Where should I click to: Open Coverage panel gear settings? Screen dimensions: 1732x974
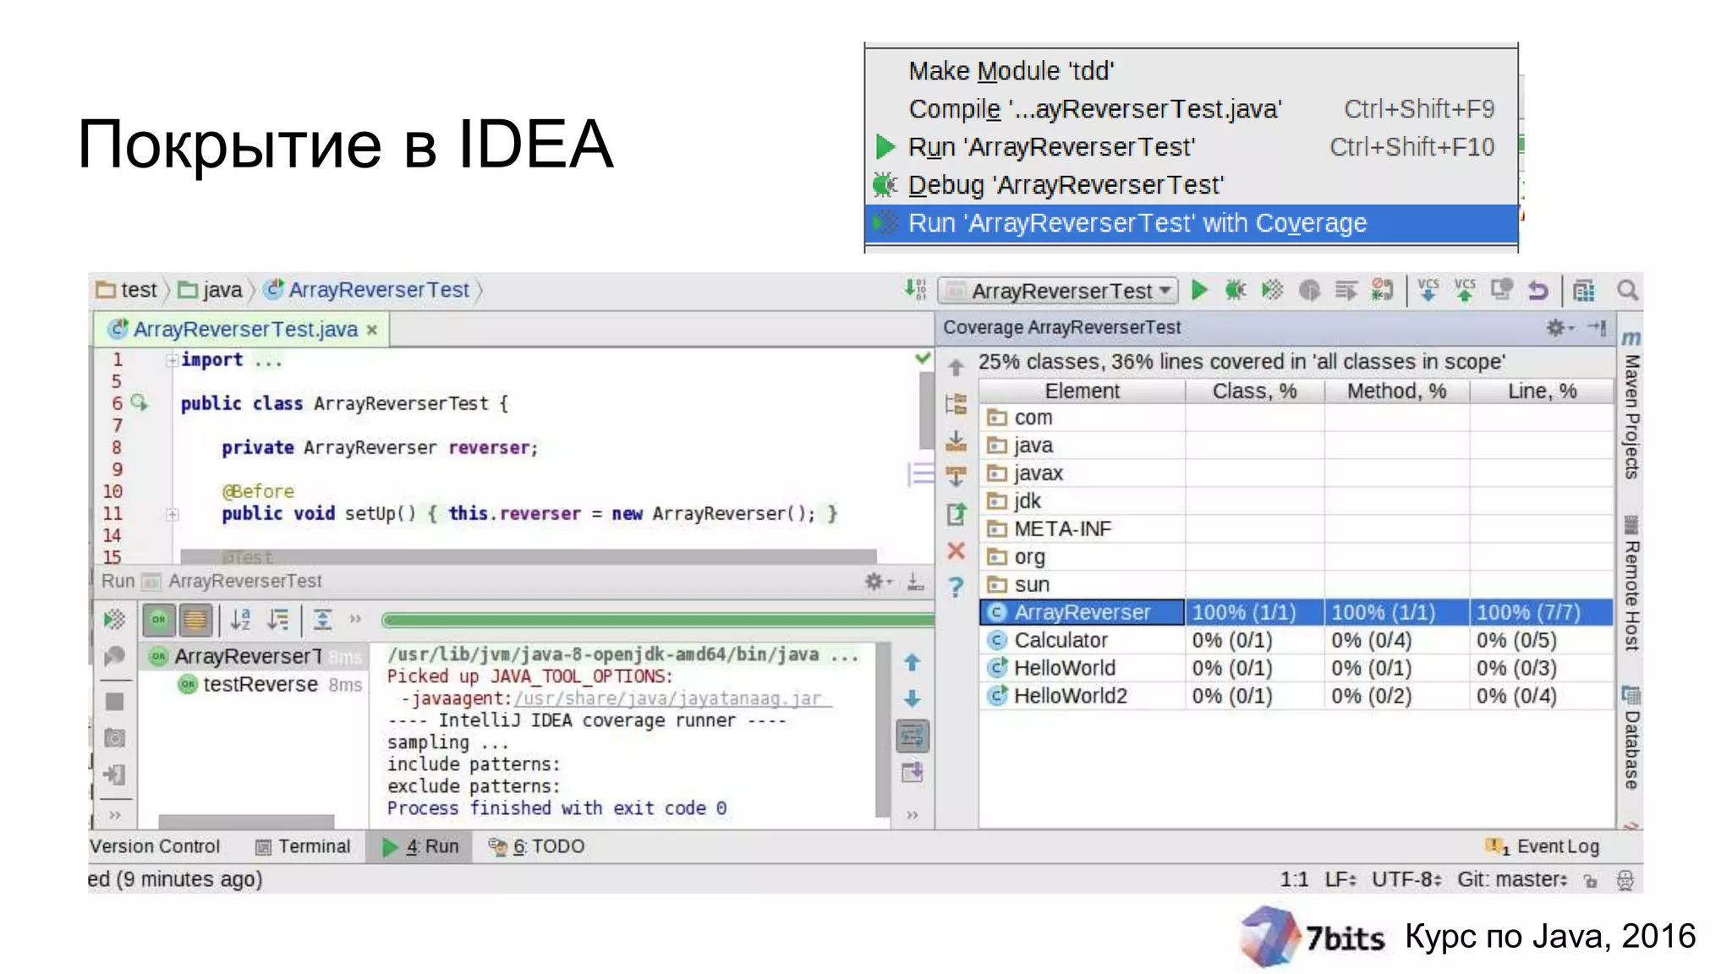[1559, 327]
